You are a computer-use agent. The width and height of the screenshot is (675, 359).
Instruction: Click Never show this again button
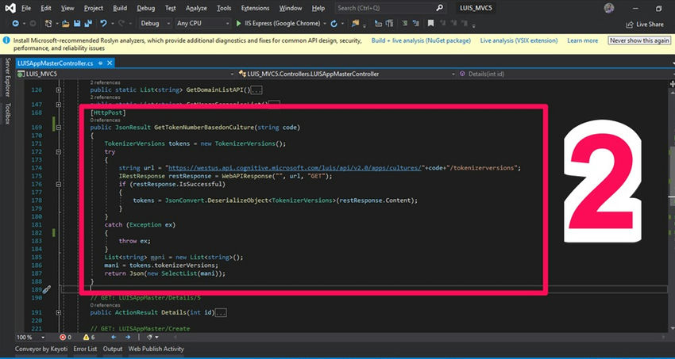coord(638,40)
